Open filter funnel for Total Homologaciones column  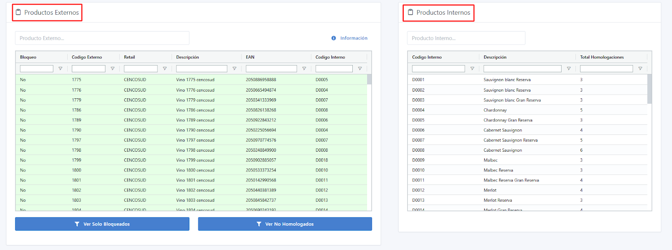pyautogui.click(x=640, y=68)
